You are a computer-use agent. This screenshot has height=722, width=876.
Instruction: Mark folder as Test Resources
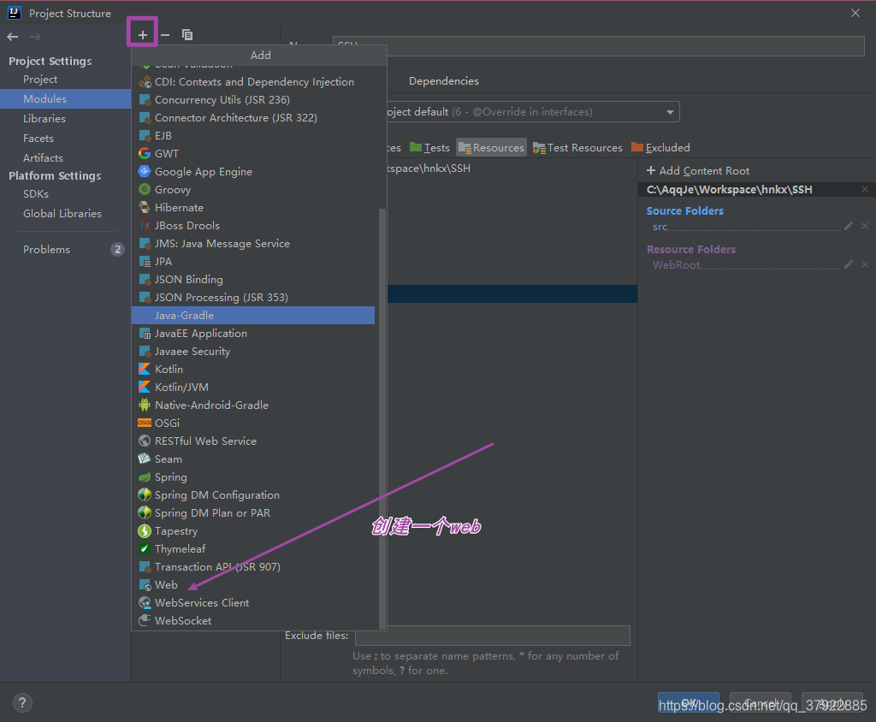point(577,147)
